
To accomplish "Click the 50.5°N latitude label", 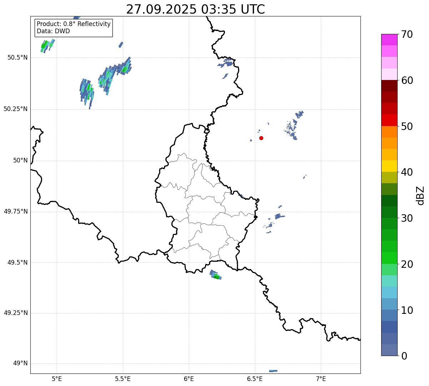I will (17, 58).
